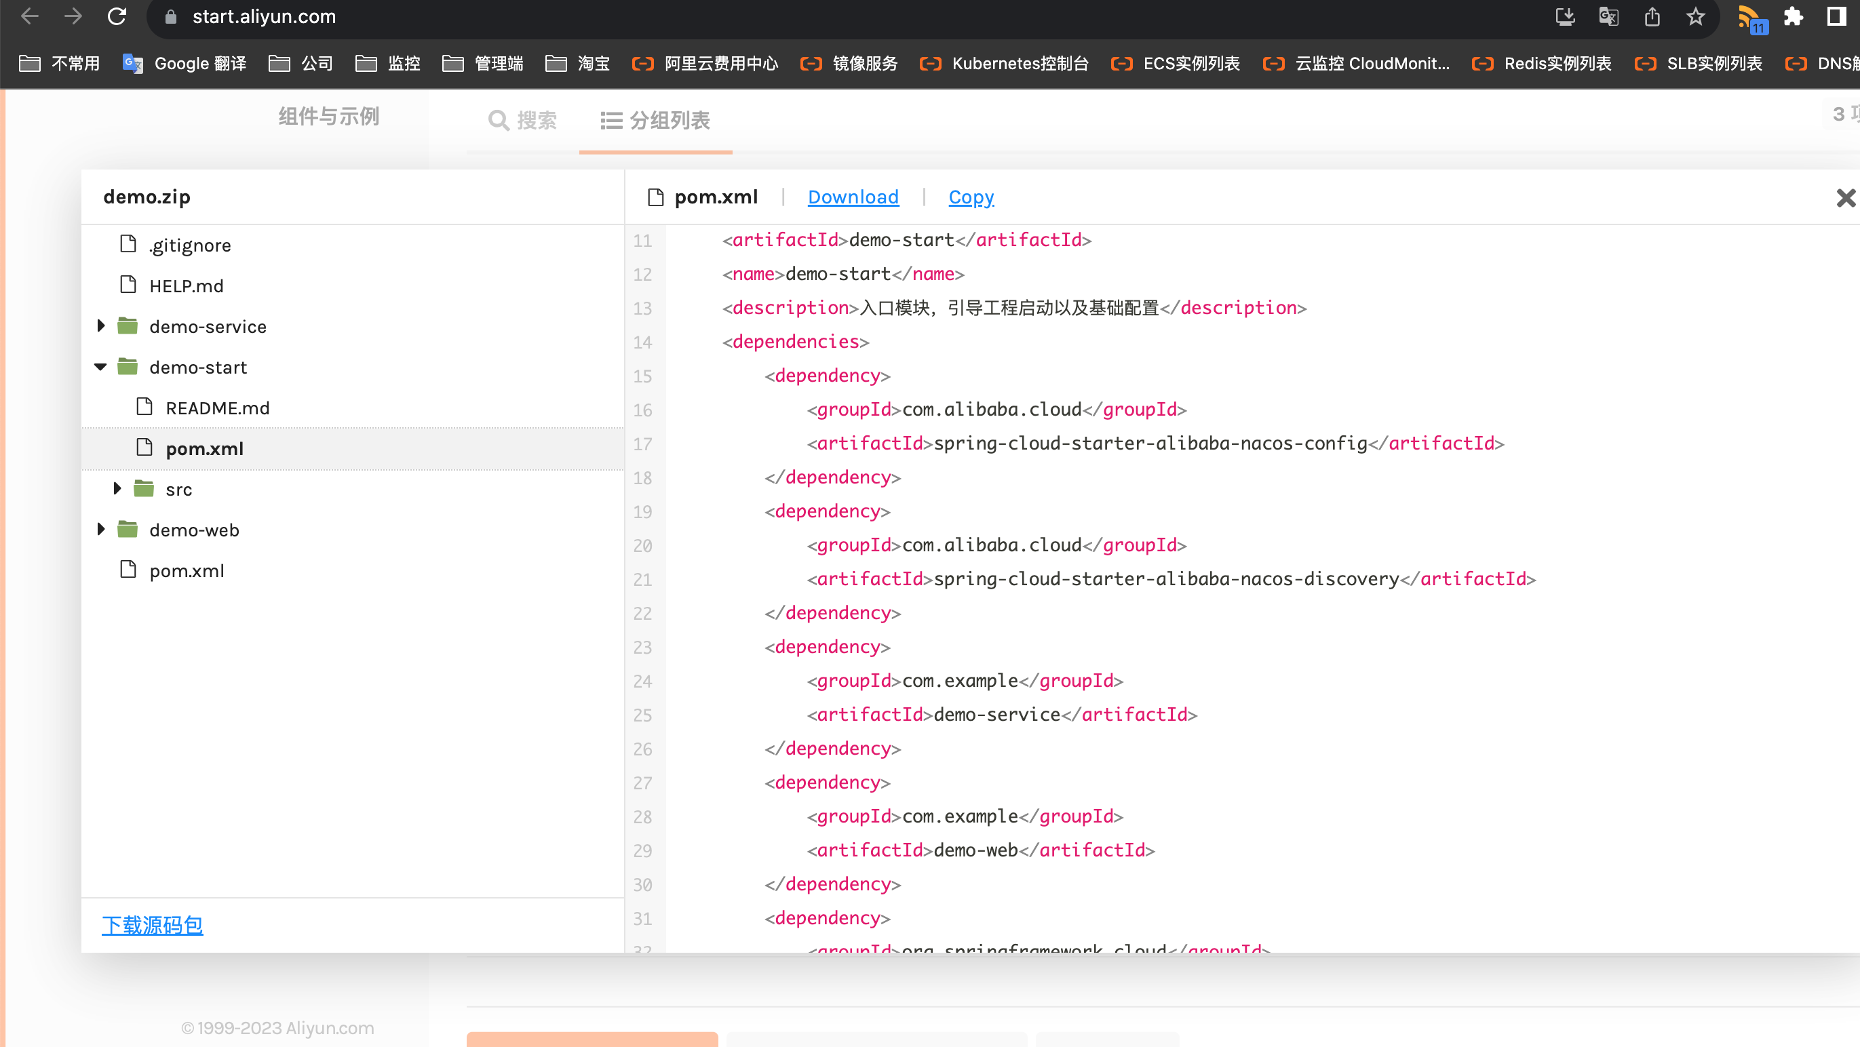Reload the page with the refresh icon
1860x1047 pixels.
coord(116,16)
